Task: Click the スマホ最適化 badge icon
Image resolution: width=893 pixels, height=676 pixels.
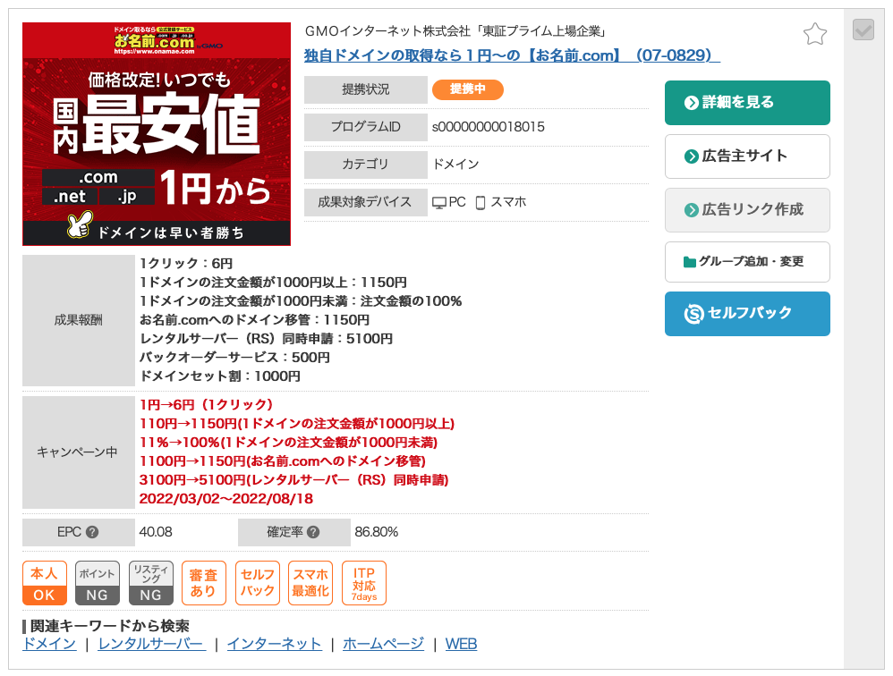Action: coord(310,583)
